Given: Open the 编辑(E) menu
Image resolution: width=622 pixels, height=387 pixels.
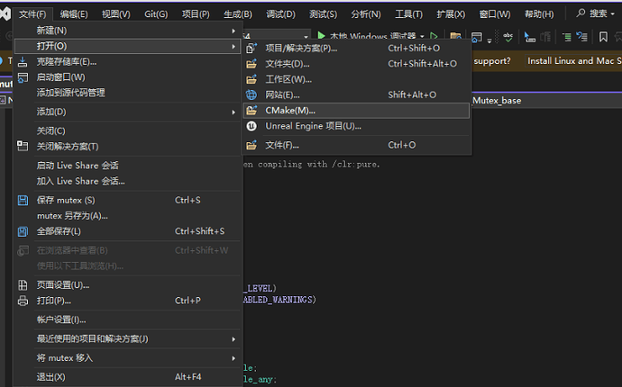Looking at the screenshot, I should pyautogui.click(x=74, y=14).
